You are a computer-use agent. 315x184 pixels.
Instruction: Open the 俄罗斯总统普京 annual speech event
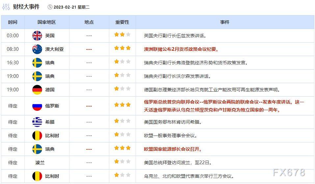tap(224, 102)
